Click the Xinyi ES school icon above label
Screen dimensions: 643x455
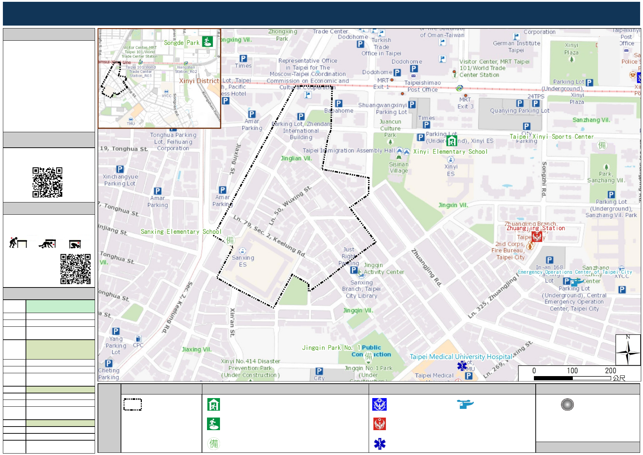[451, 159]
